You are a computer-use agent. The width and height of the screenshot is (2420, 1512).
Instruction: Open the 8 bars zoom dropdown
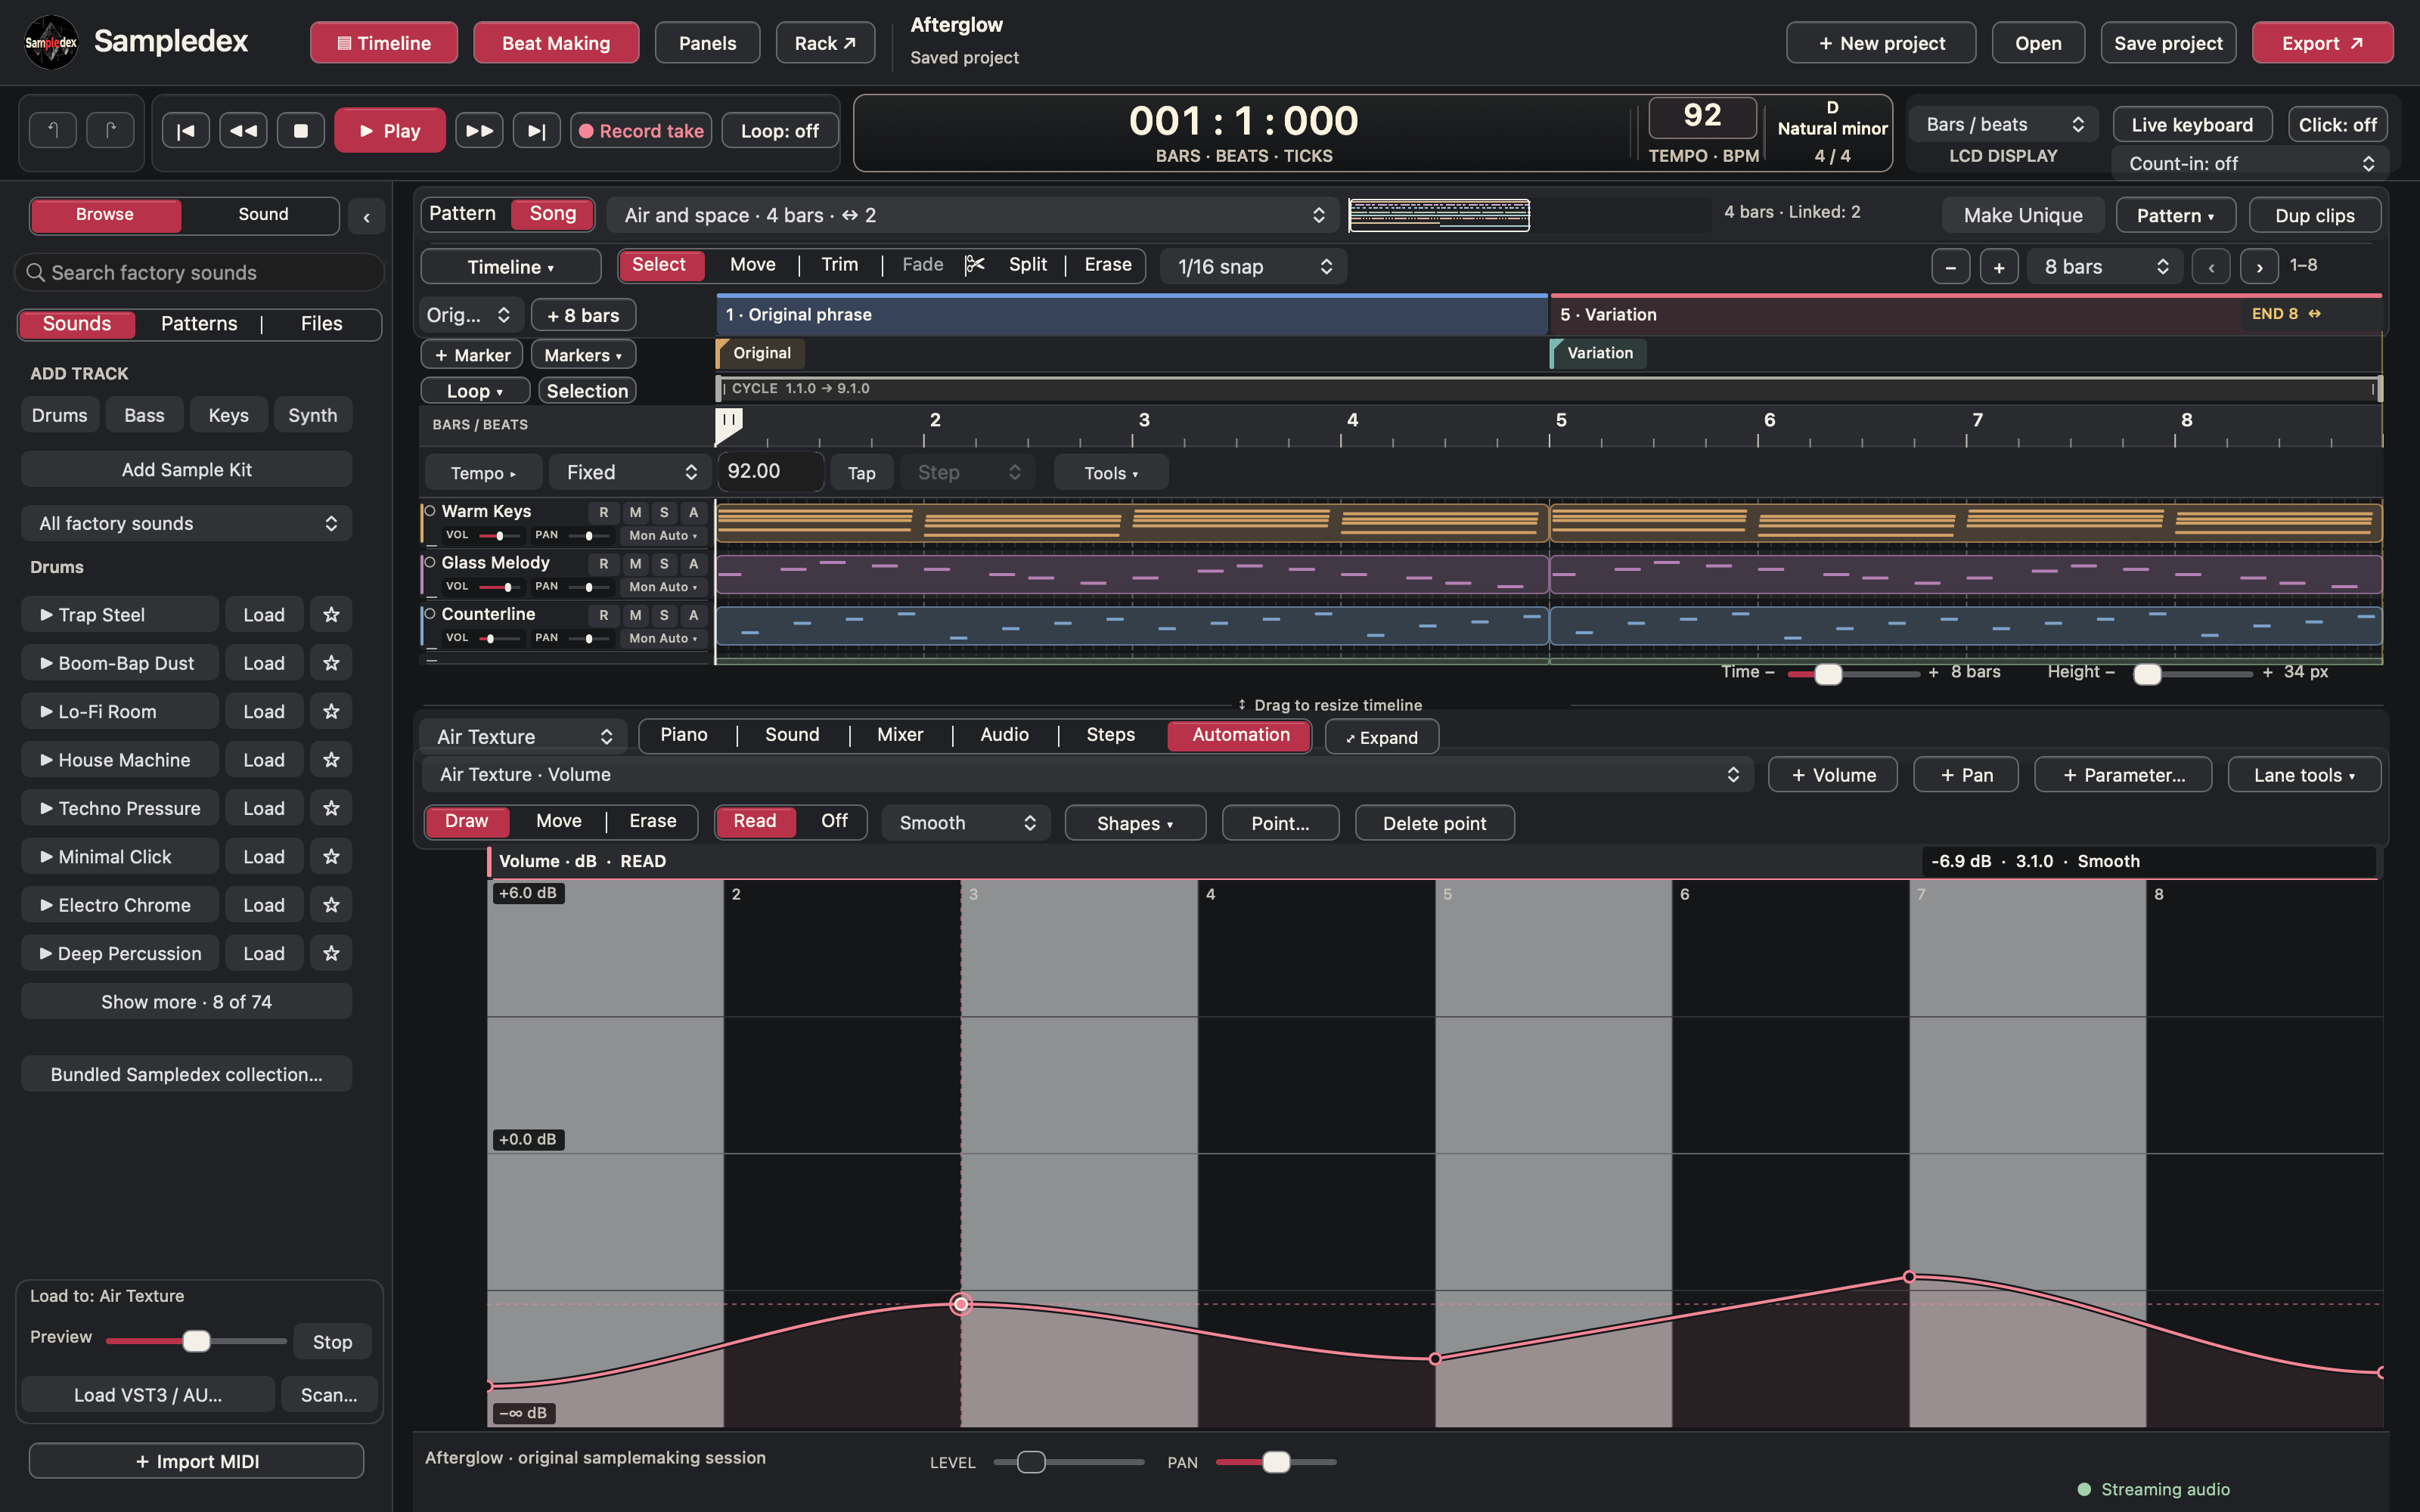(x=2105, y=267)
